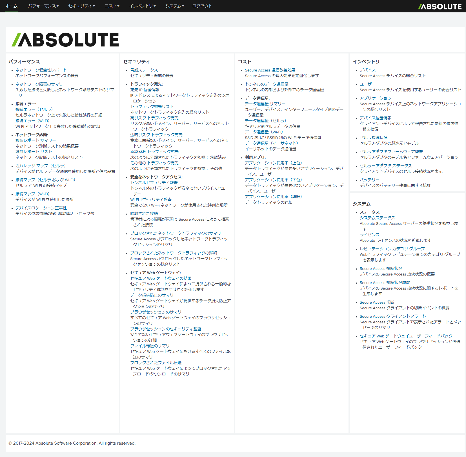This screenshot has width=466, height=457.
Task: Open ライセンス link
Action: pyautogui.click(x=370, y=235)
